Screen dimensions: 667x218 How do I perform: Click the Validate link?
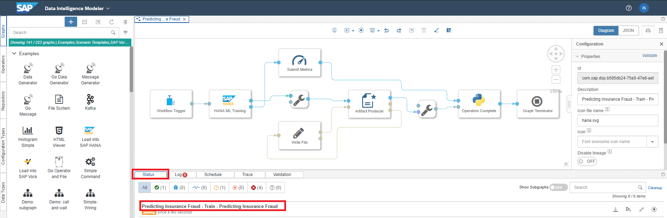click(649, 56)
